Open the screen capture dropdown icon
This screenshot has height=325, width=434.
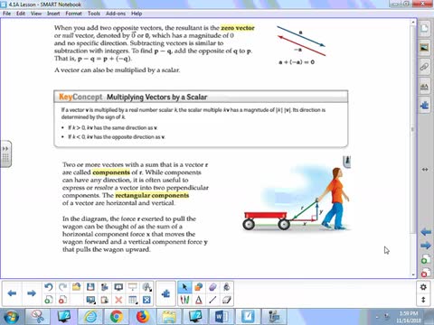pos(90,300)
